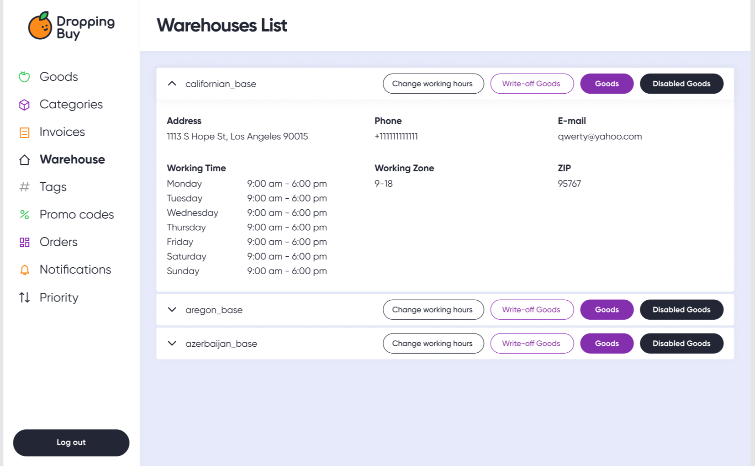Click the Orders grid icon

(x=25, y=242)
